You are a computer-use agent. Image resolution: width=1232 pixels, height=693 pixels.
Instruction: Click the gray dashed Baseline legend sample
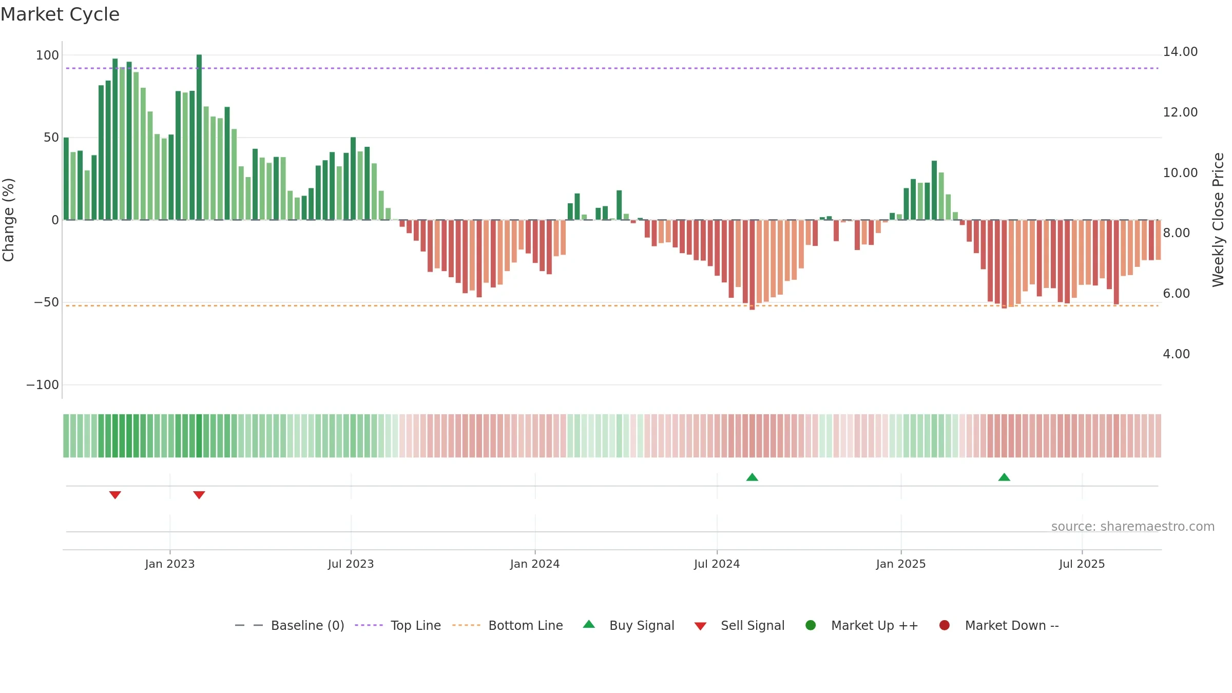(249, 625)
